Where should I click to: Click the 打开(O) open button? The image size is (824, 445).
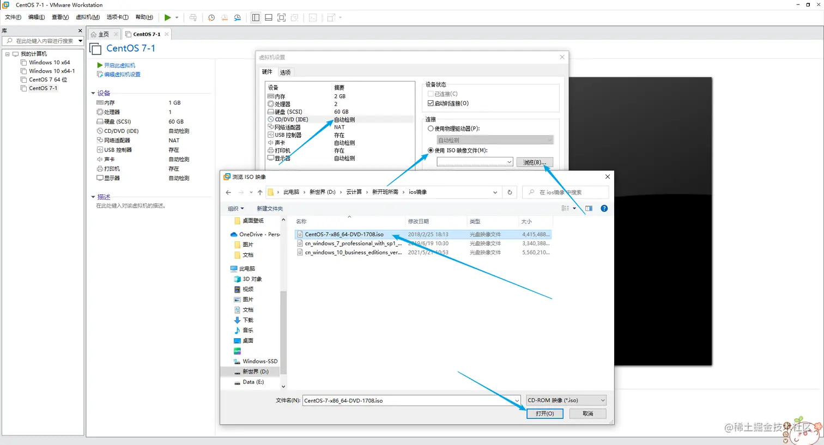point(545,414)
